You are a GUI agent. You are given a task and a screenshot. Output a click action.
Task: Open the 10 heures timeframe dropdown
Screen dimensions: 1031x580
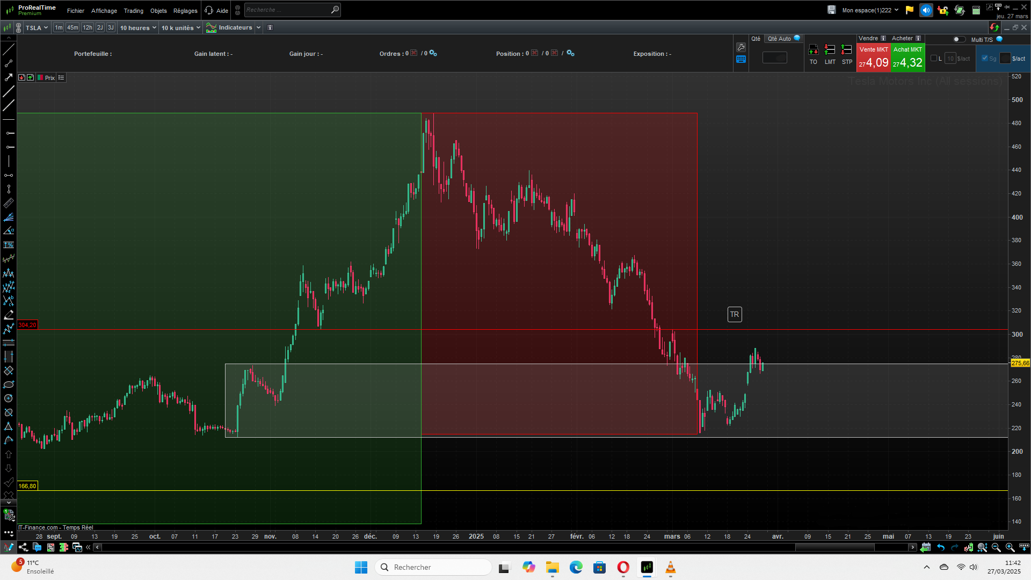tap(138, 28)
